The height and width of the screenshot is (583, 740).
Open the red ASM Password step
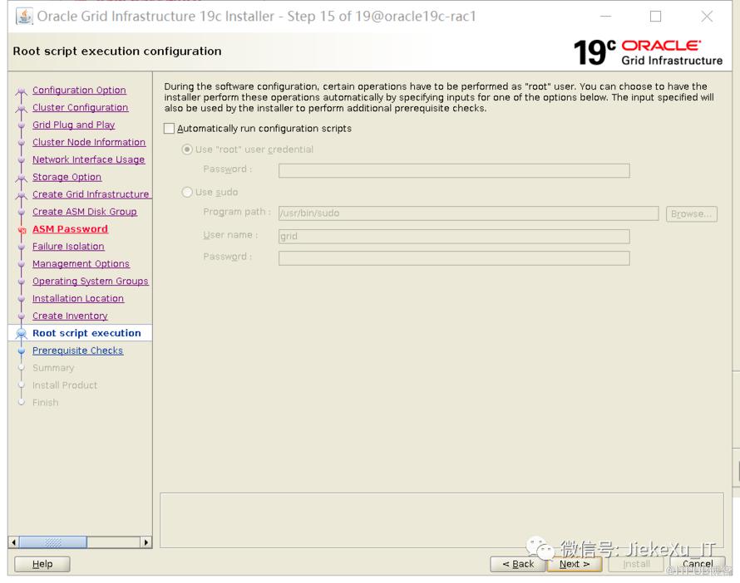click(71, 229)
